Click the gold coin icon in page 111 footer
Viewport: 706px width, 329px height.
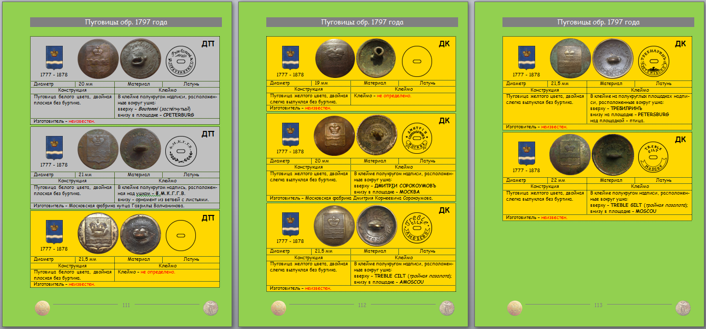click(x=42, y=308)
